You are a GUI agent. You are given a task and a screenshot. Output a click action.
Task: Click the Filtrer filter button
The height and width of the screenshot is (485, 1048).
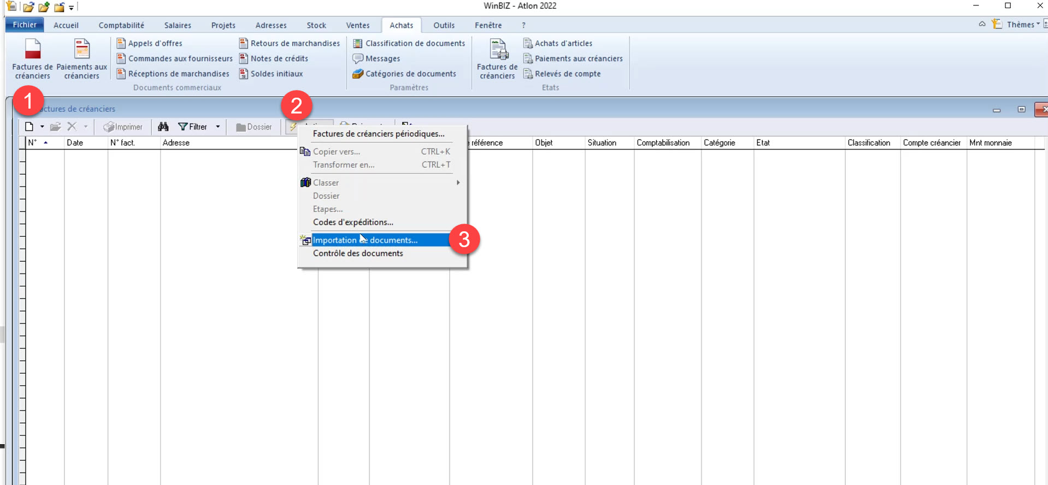(193, 127)
